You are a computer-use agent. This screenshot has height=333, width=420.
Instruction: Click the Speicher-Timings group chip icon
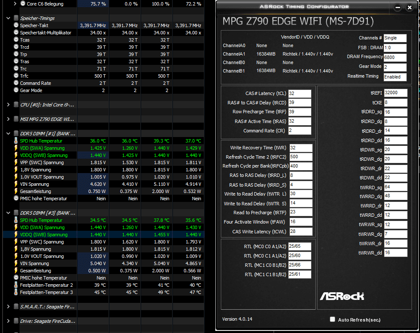click(x=16, y=18)
